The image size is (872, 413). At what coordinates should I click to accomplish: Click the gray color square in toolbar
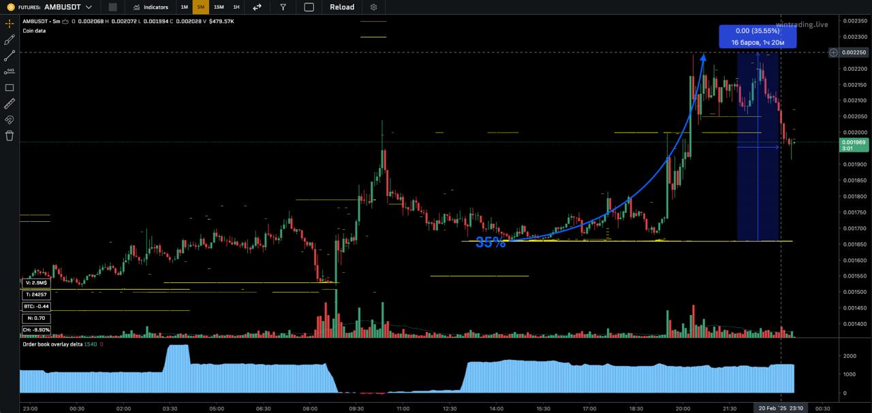[x=112, y=7]
